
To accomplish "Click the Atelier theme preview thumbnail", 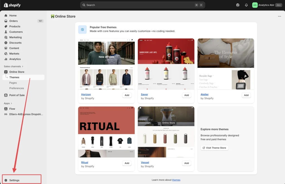I will (226, 64).
